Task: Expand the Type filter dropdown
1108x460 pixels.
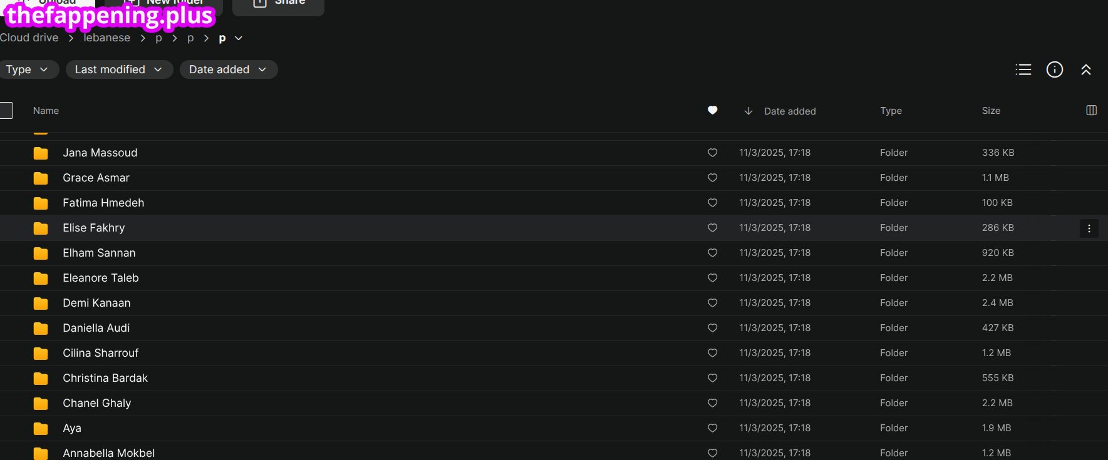Action: tap(28, 69)
